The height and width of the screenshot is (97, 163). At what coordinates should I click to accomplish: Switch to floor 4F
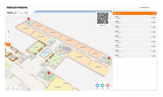point(8,37)
